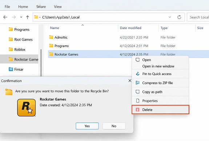Click the Properties document icon
Screen dimensions: 209x141
coord(137,101)
